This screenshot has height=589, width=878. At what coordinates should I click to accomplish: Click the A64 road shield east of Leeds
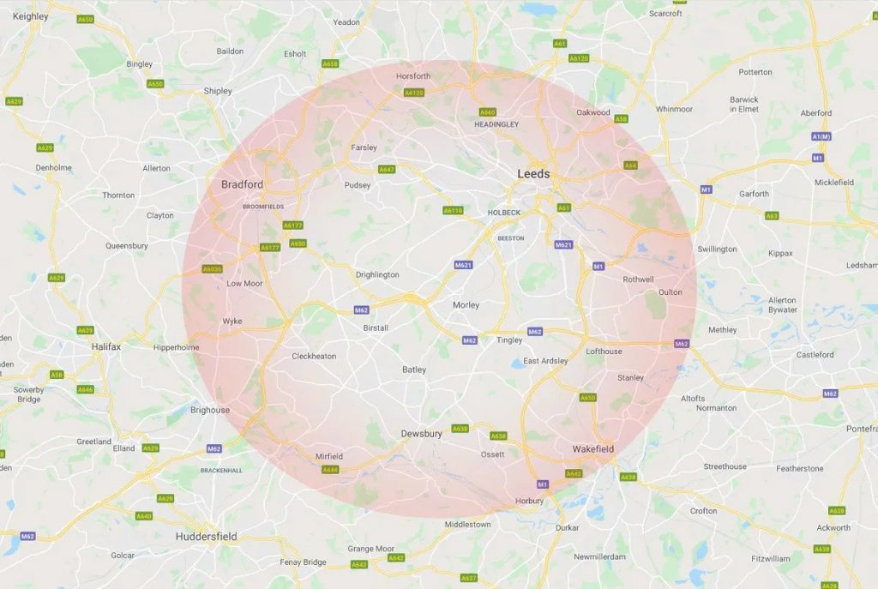click(x=630, y=165)
